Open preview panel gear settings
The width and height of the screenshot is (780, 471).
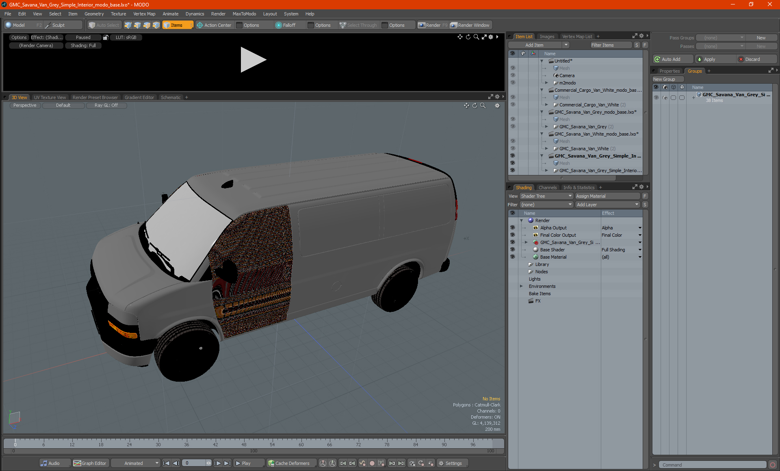coord(491,37)
